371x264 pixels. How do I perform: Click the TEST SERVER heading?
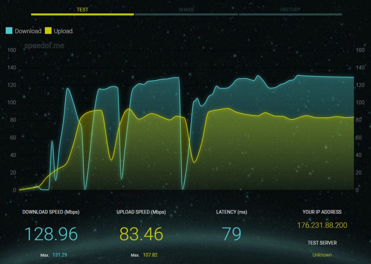coord(322,243)
